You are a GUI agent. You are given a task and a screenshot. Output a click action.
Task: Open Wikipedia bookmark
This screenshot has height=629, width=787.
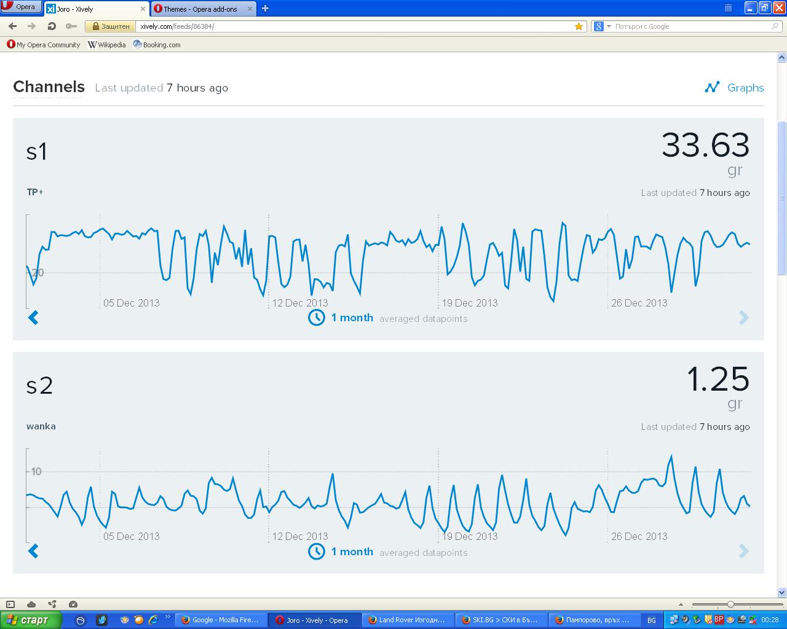(x=107, y=45)
